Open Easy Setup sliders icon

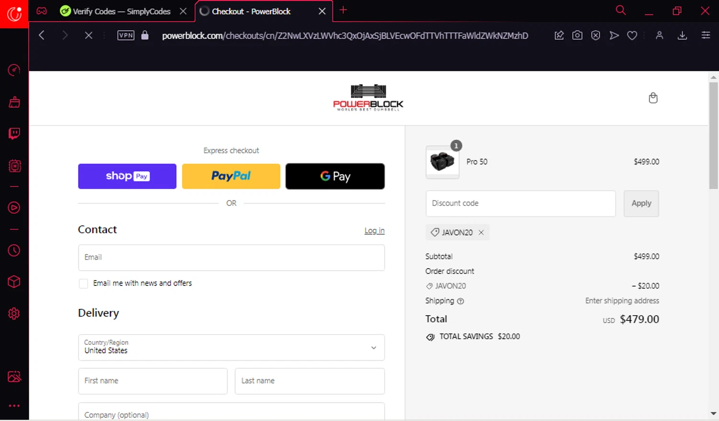pyautogui.click(x=706, y=35)
